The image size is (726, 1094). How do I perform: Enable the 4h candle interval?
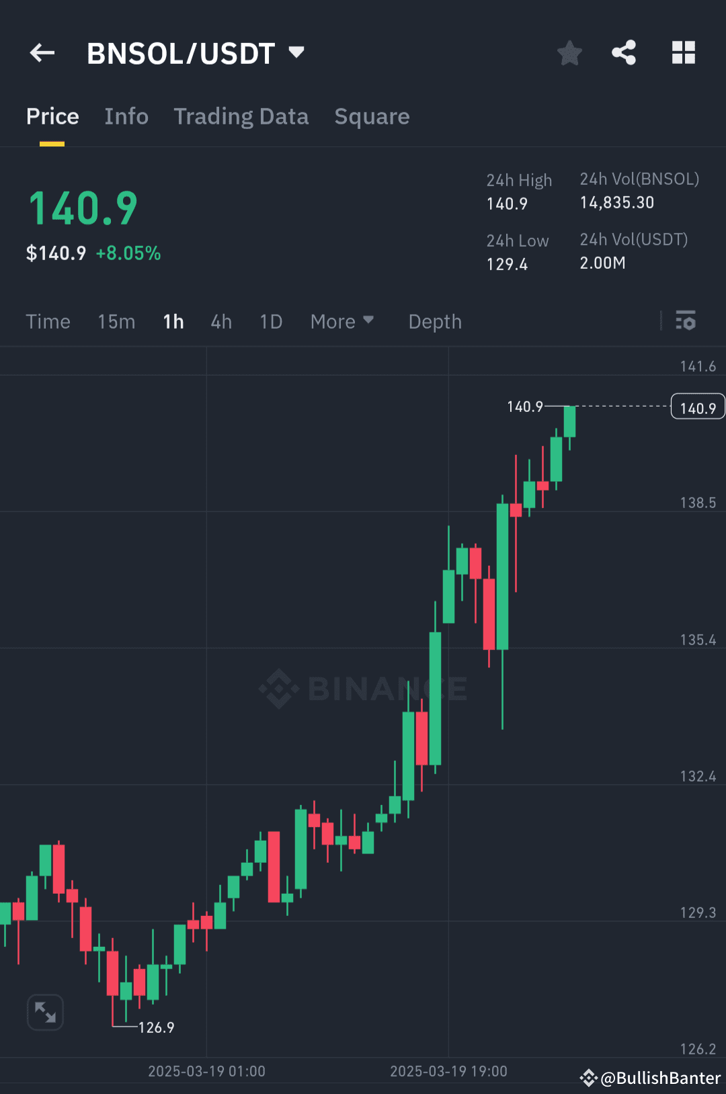[220, 322]
